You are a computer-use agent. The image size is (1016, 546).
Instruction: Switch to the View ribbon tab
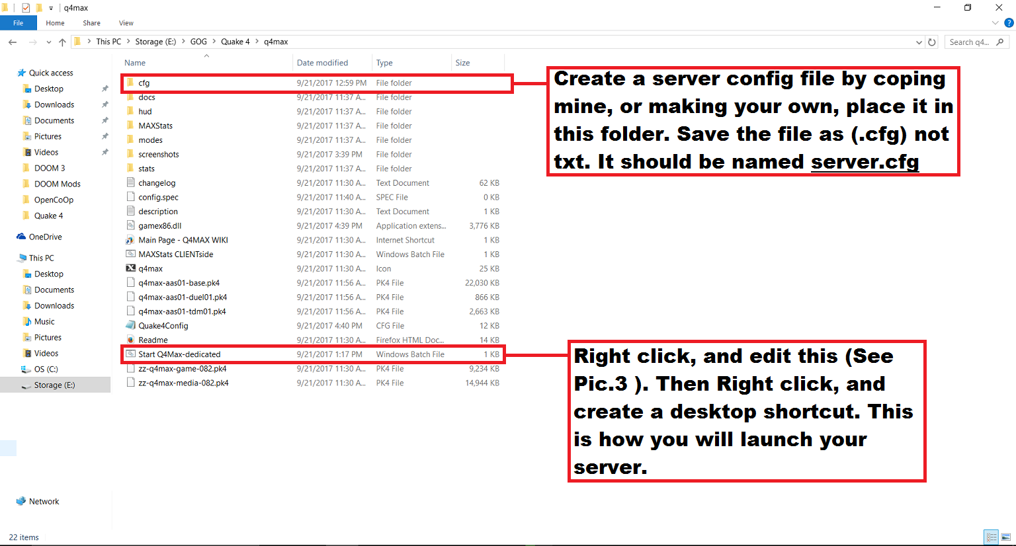126,23
